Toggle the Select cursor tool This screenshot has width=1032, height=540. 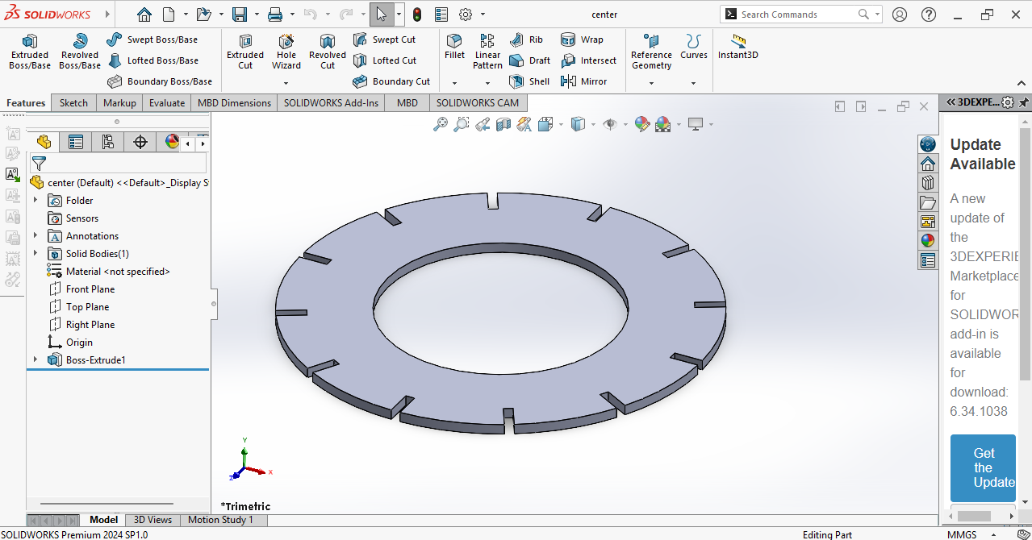tap(382, 15)
